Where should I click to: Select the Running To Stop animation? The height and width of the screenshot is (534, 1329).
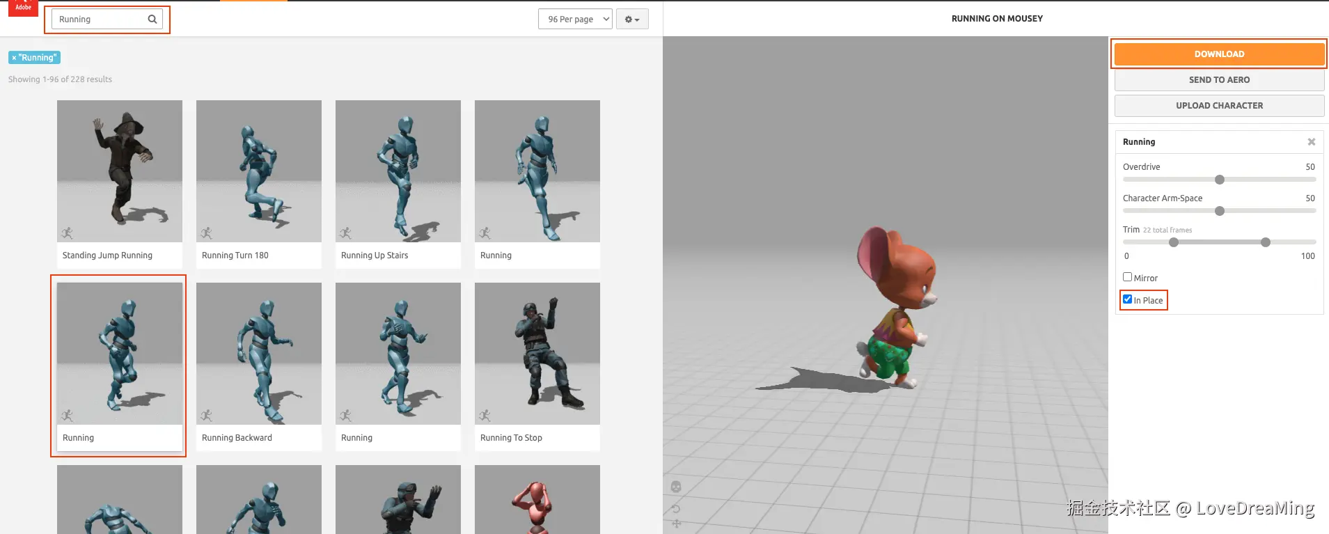[x=537, y=367]
